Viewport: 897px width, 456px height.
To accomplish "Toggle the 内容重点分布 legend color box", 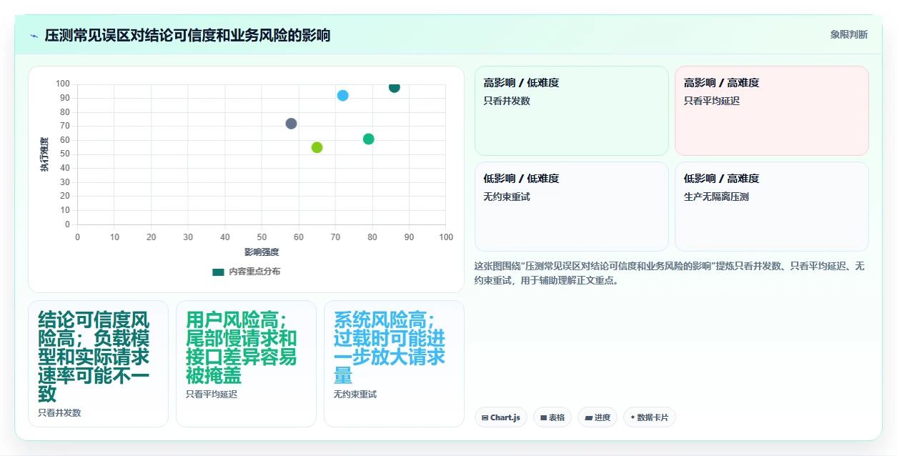I will point(218,272).
